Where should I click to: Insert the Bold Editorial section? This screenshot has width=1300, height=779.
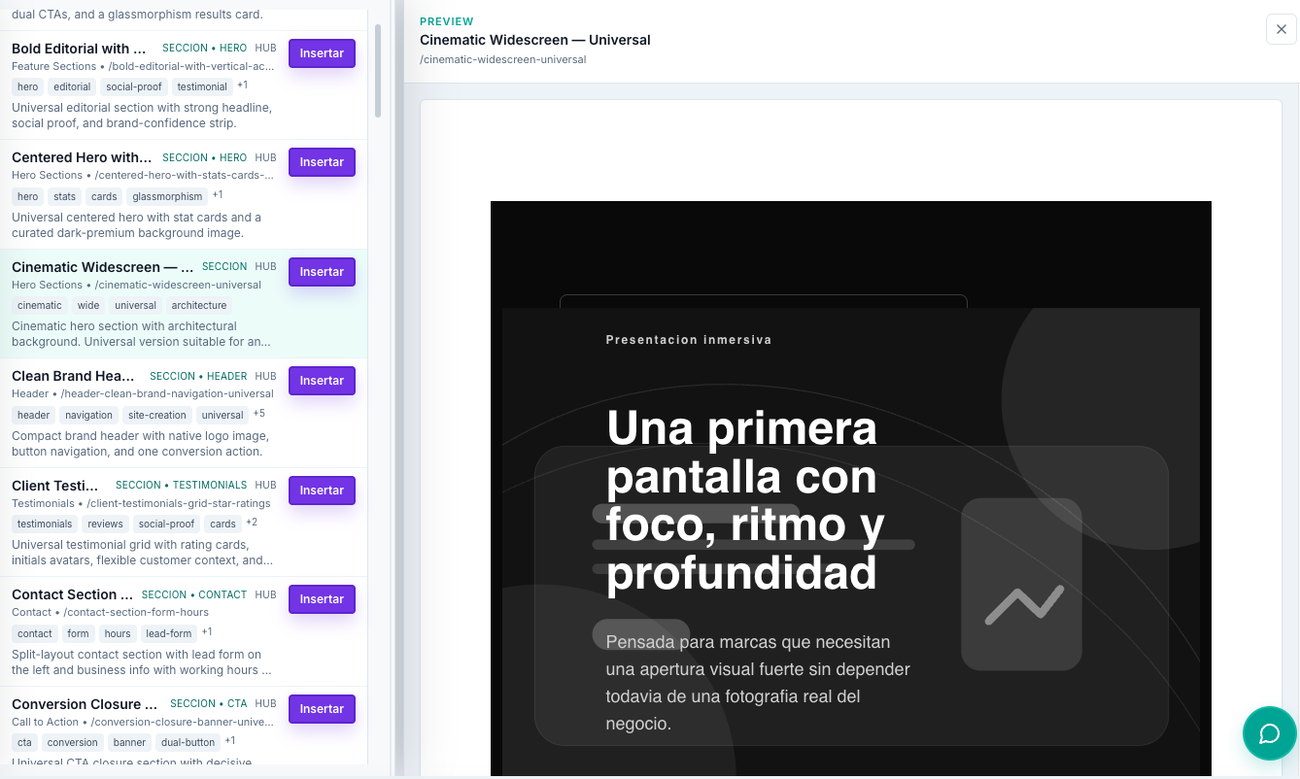pos(322,53)
